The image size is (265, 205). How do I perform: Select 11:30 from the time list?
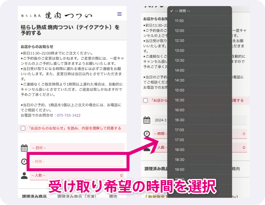pyautogui.click(x=179, y=21)
